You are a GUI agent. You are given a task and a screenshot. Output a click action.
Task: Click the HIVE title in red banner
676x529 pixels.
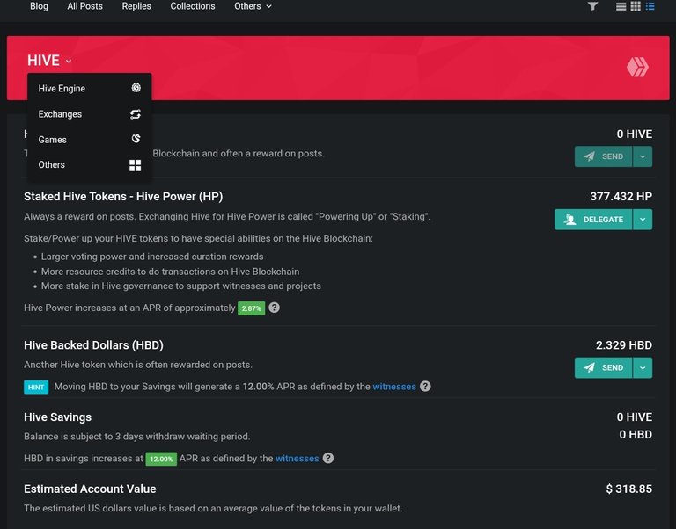43,61
